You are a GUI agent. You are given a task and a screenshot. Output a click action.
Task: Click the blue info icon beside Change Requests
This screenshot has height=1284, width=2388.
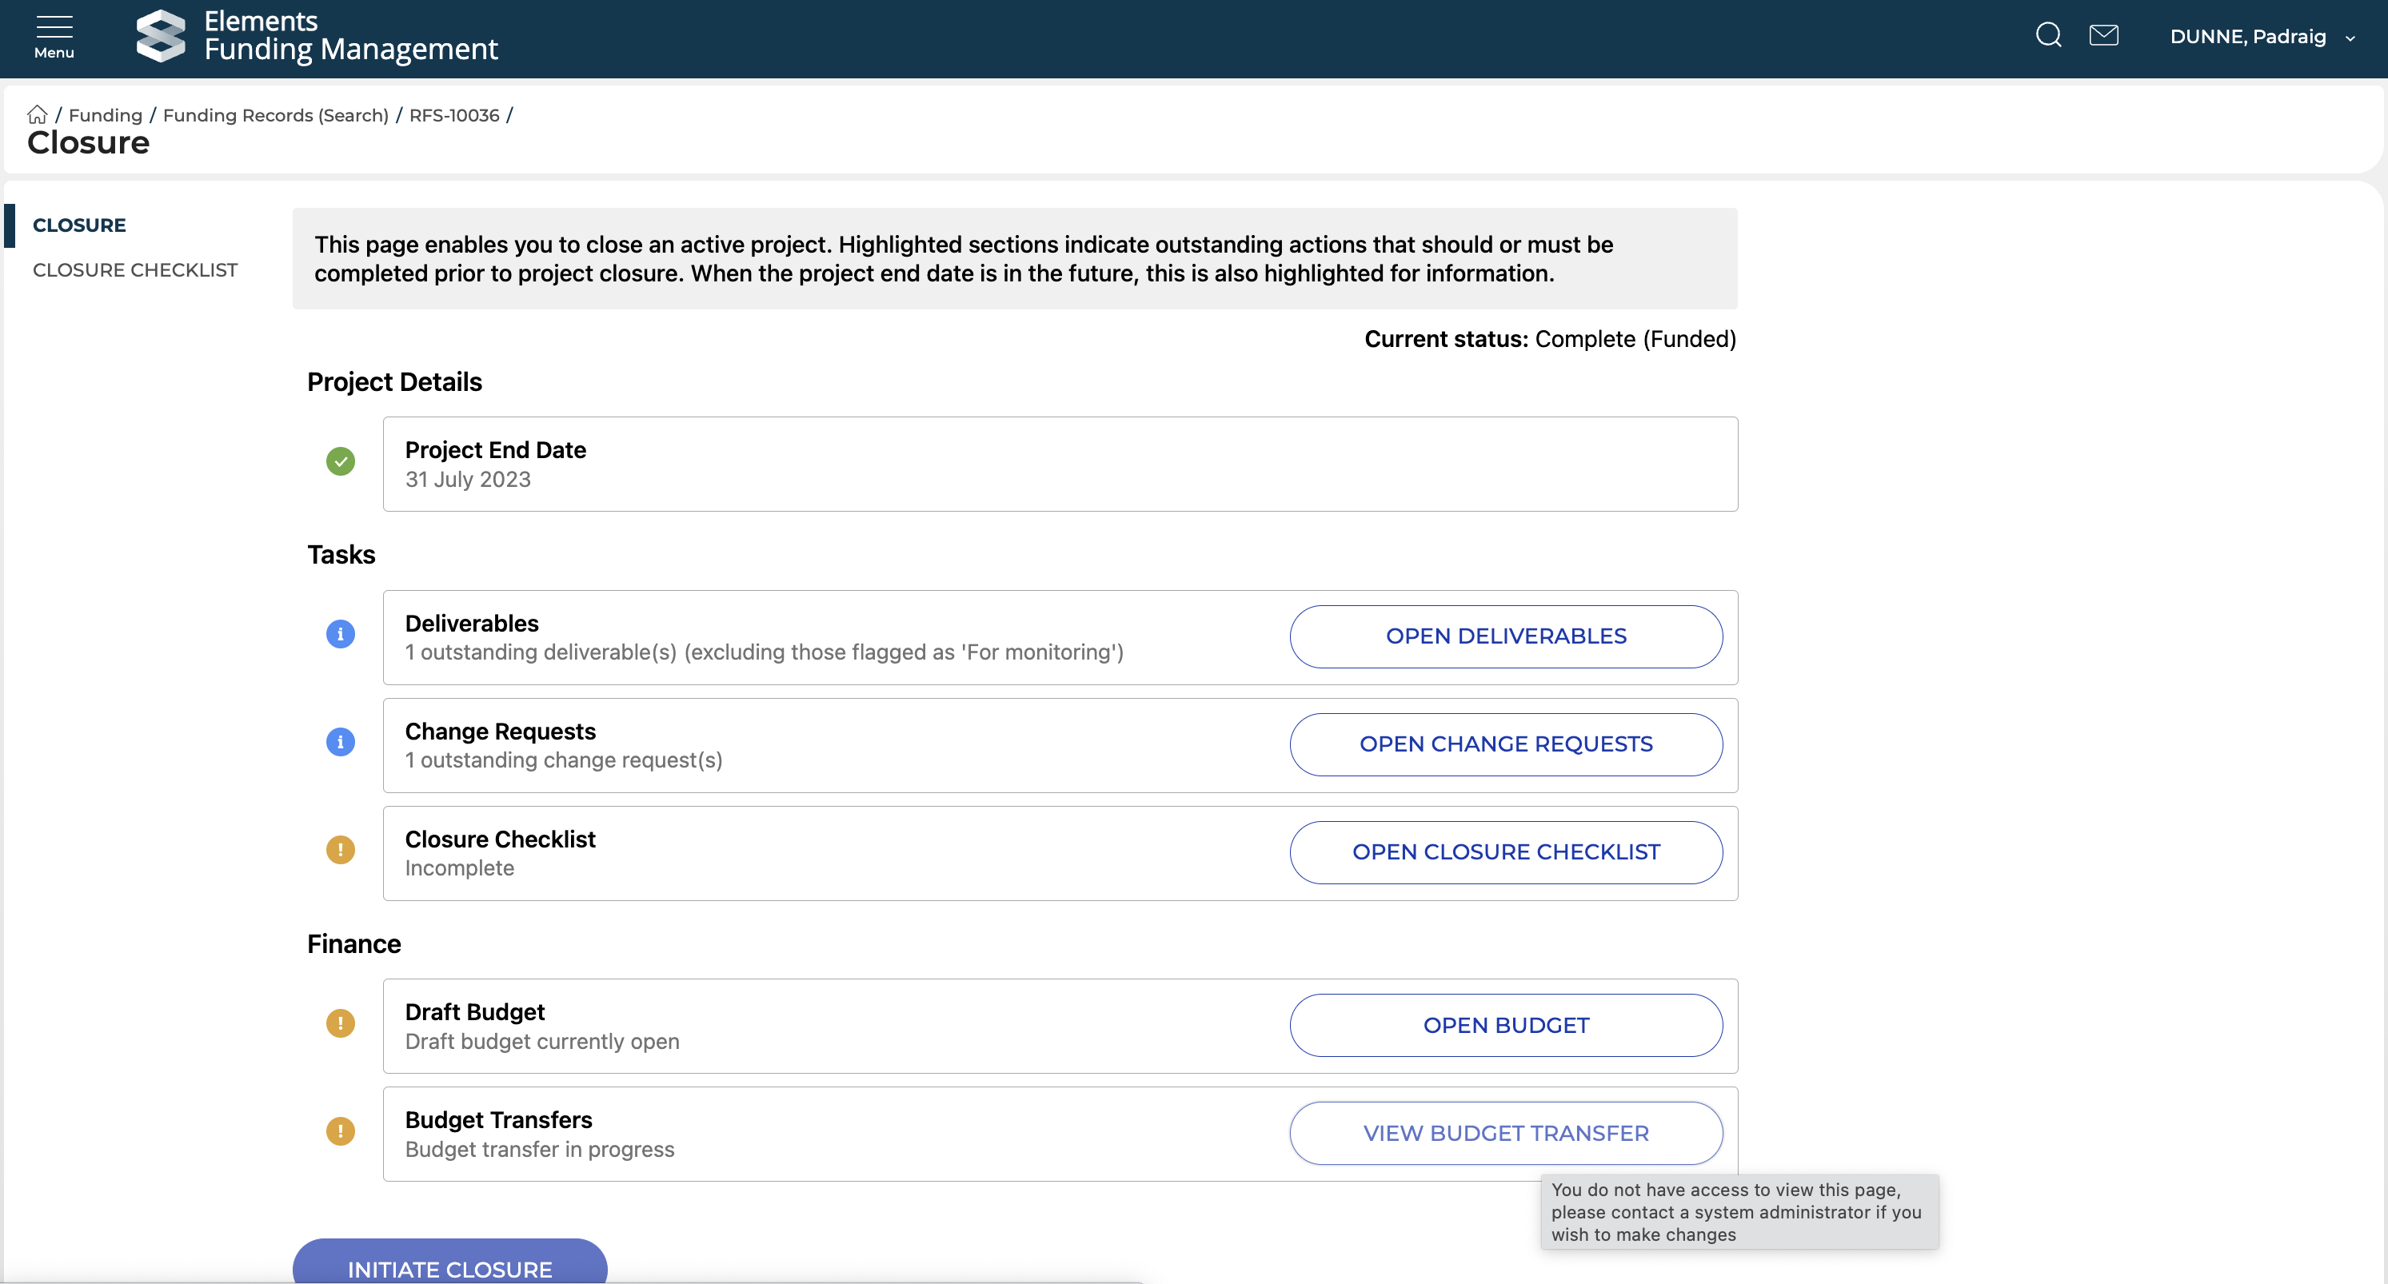coord(340,743)
